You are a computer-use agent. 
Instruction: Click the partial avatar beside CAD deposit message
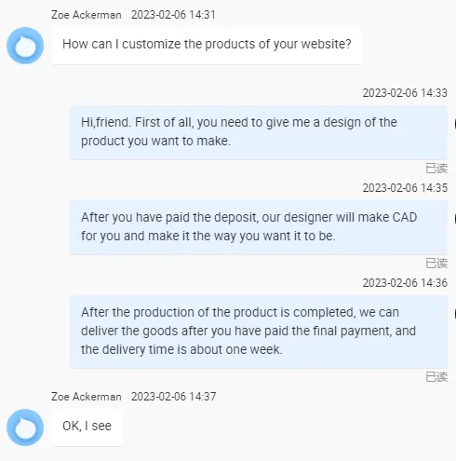pos(455,219)
